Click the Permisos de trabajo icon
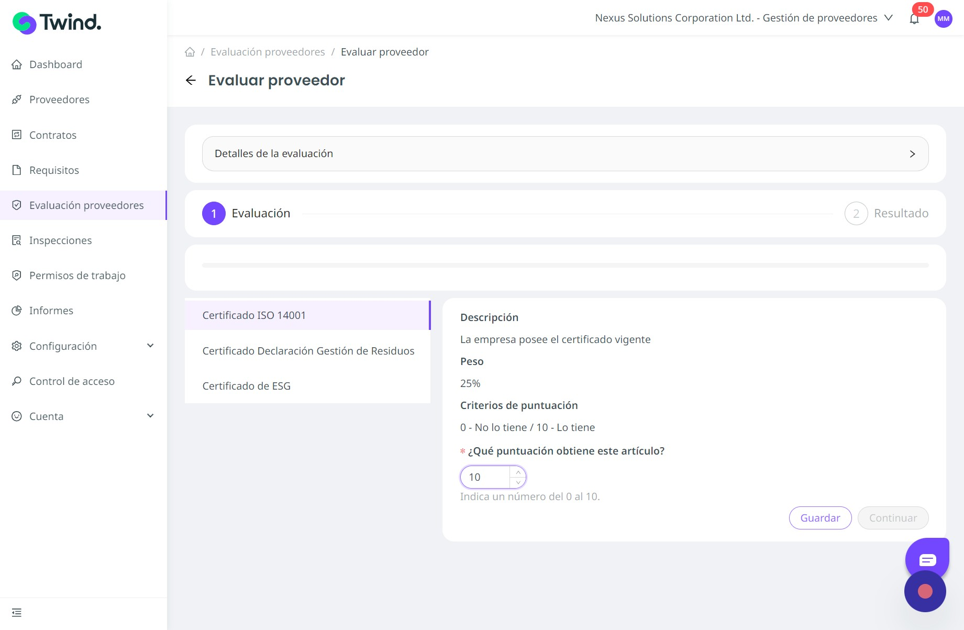 tap(17, 275)
